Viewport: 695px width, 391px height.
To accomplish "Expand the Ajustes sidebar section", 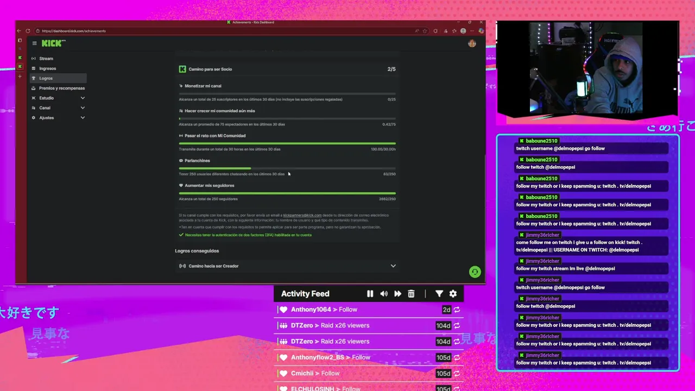I will coord(58,117).
